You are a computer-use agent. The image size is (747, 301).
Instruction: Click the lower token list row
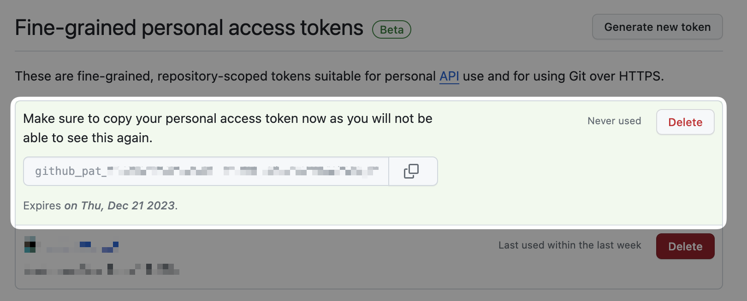323,258
